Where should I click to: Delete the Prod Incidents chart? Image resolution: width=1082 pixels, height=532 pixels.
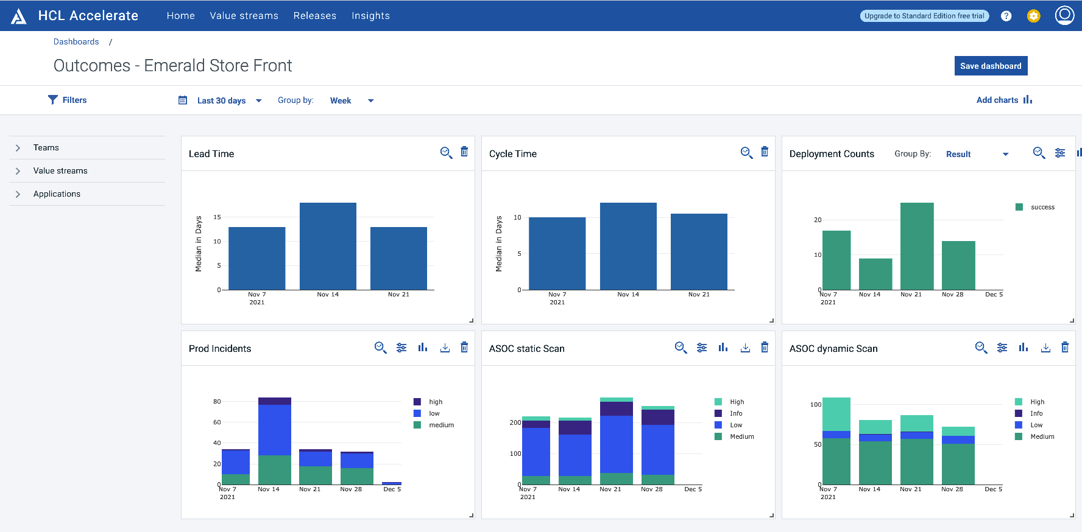464,347
